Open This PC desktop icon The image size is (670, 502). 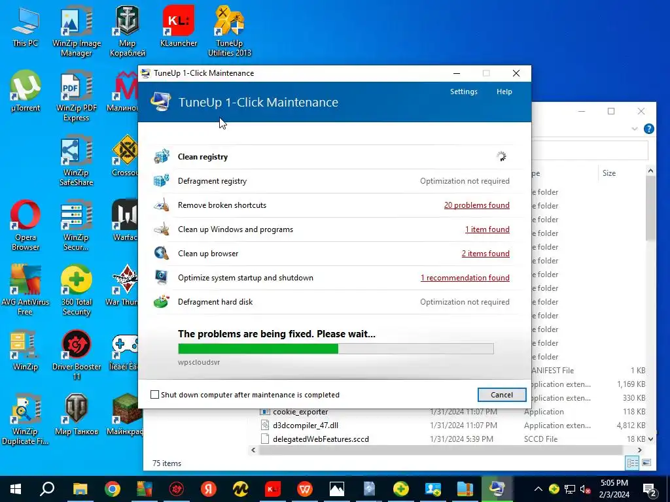pyautogui.click(x=26, y=27)
